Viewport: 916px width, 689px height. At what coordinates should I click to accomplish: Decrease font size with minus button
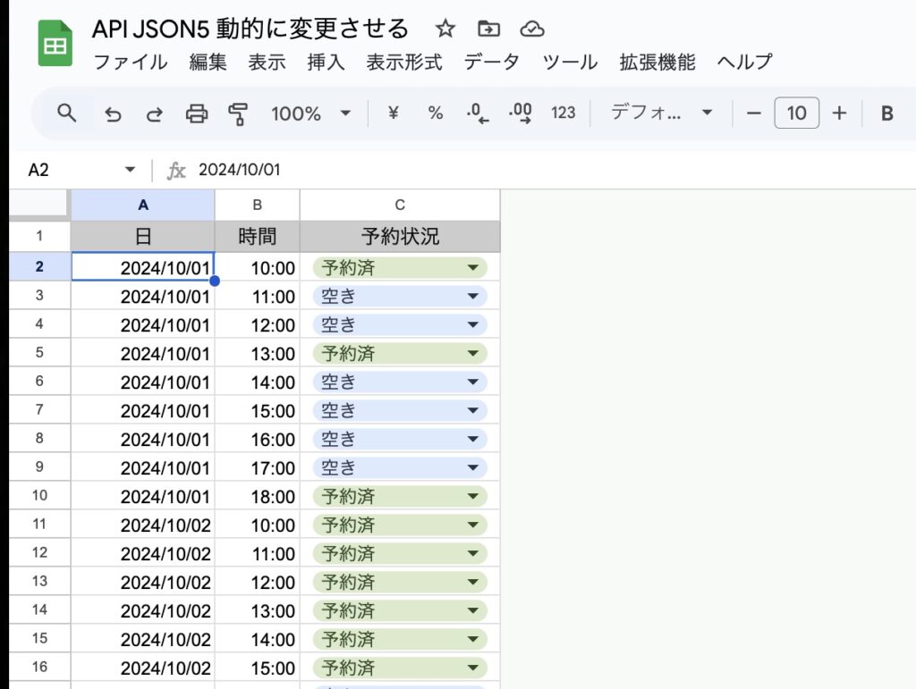click(754, 113)
